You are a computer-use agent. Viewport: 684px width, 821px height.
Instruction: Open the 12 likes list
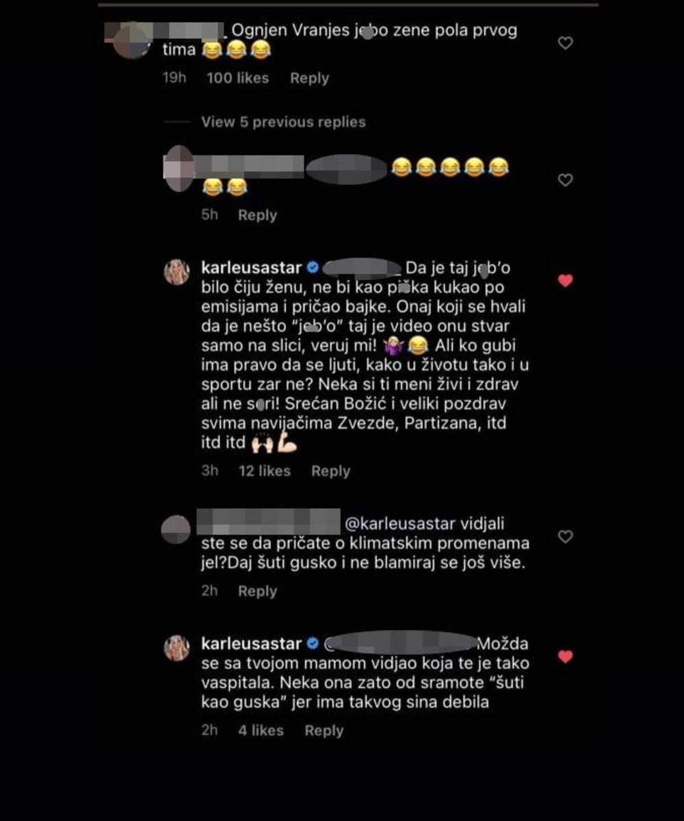click(264, 471)
